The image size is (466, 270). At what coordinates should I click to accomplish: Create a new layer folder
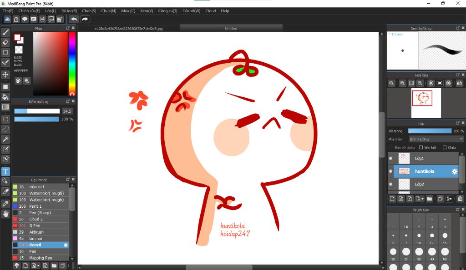(430, 199)
